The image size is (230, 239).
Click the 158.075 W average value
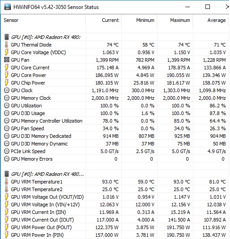[214, 83]
